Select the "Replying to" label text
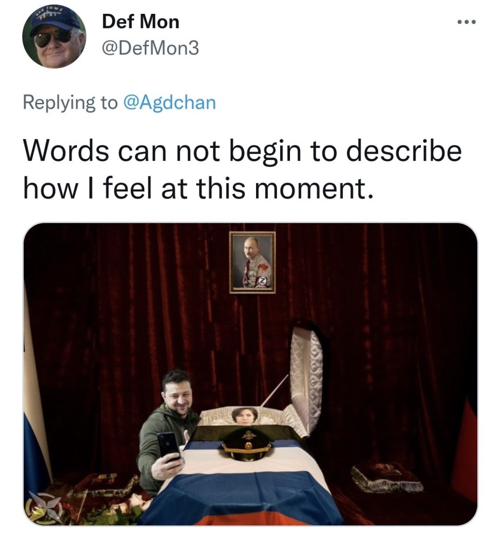This screenshot has width=501, height=538. [x=70, y=103]
